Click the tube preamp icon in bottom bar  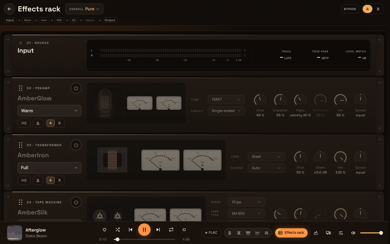(230, 233)
